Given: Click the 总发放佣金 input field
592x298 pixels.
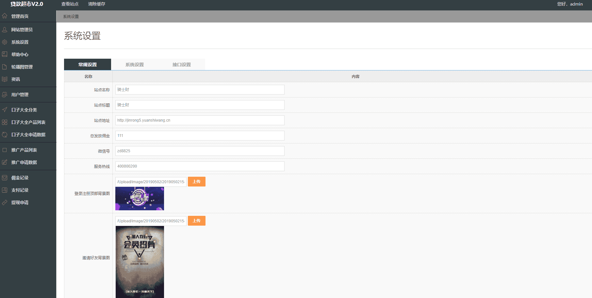Looking at the screenshot, I should click(x=200, y=136).
